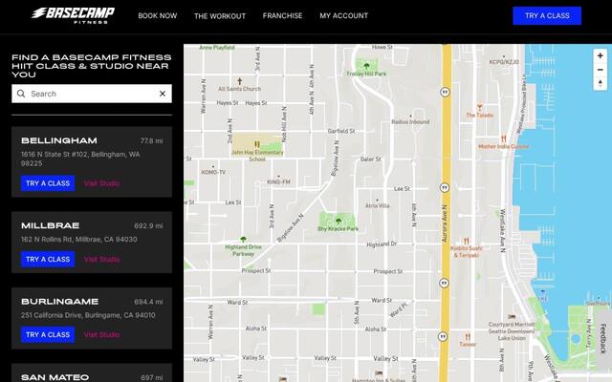
Task: Reset map bearing with compass icon
Action: 600,83
